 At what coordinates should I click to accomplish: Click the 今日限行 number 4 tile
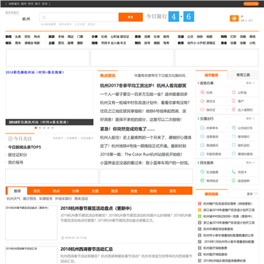tap(174, 17)
